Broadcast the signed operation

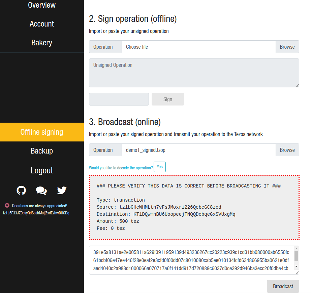pos(283,286)
